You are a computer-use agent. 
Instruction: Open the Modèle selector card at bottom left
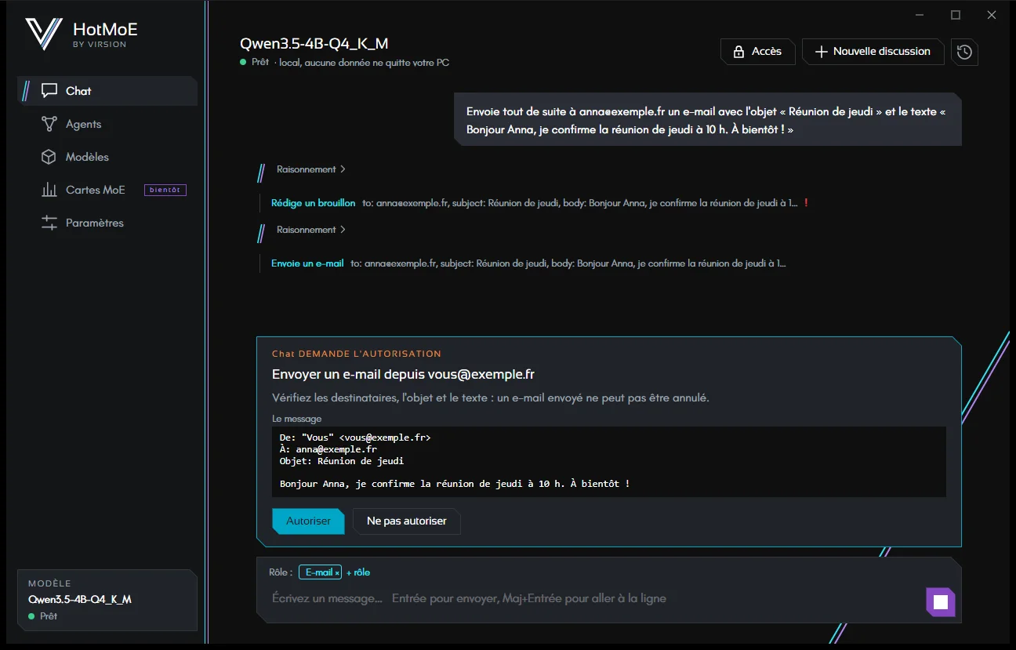tap(107, 600)
